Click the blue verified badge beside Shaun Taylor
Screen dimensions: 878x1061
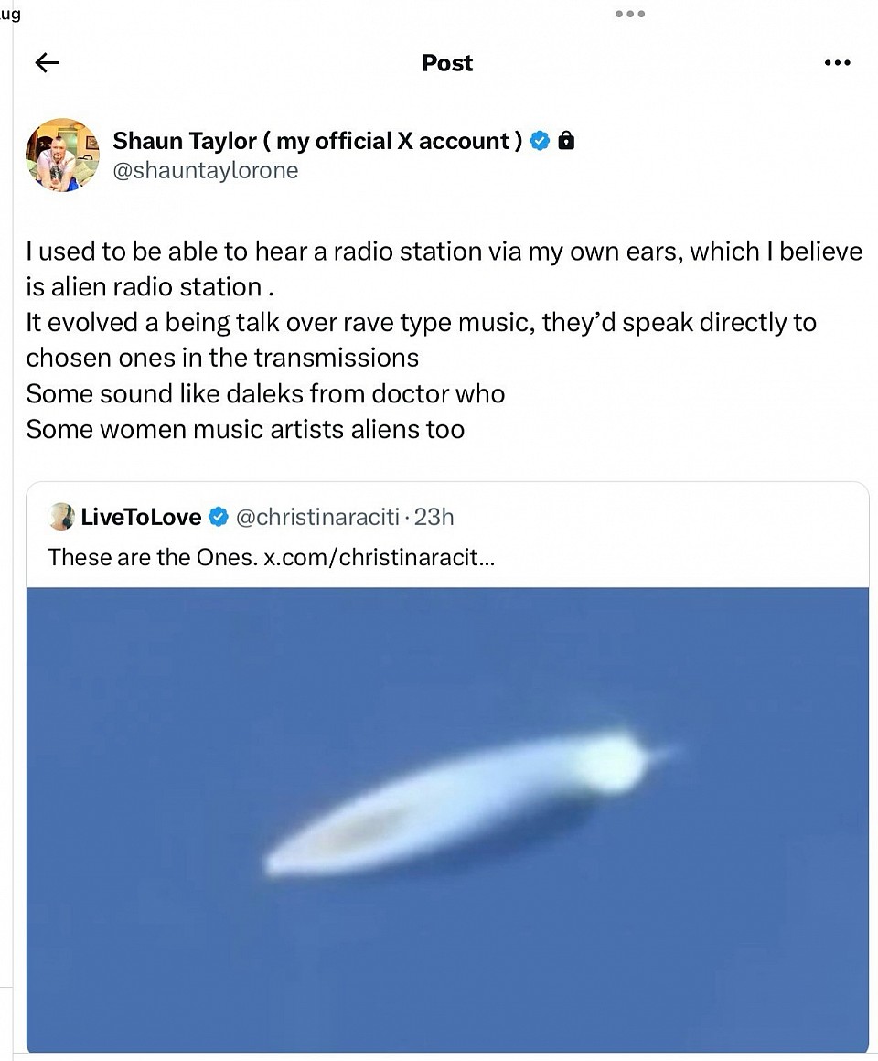pyautogui.click(x=541, y=141)
